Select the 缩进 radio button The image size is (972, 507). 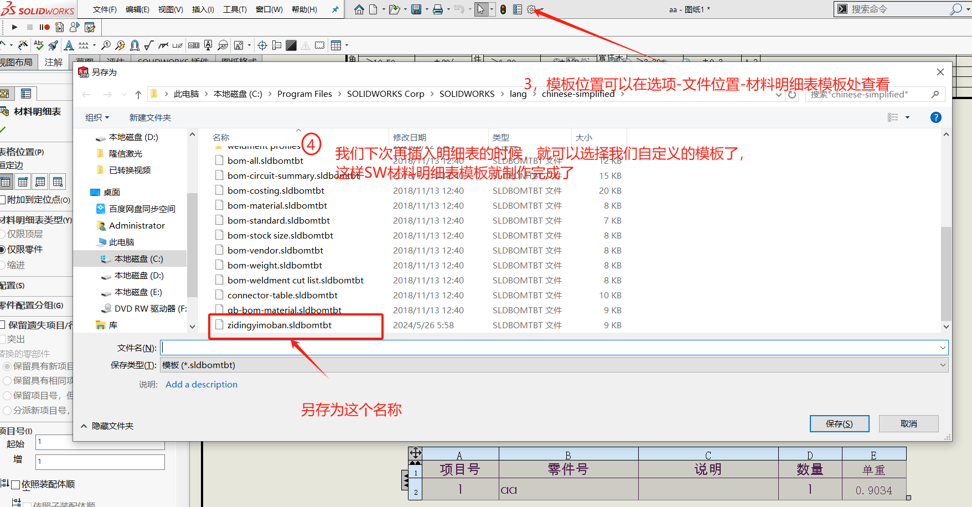pyautogui.click(x=2, y=265)
